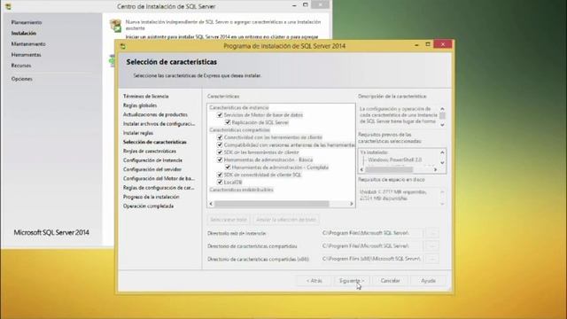Click Características redistribuibles group header

coord(241,190)
